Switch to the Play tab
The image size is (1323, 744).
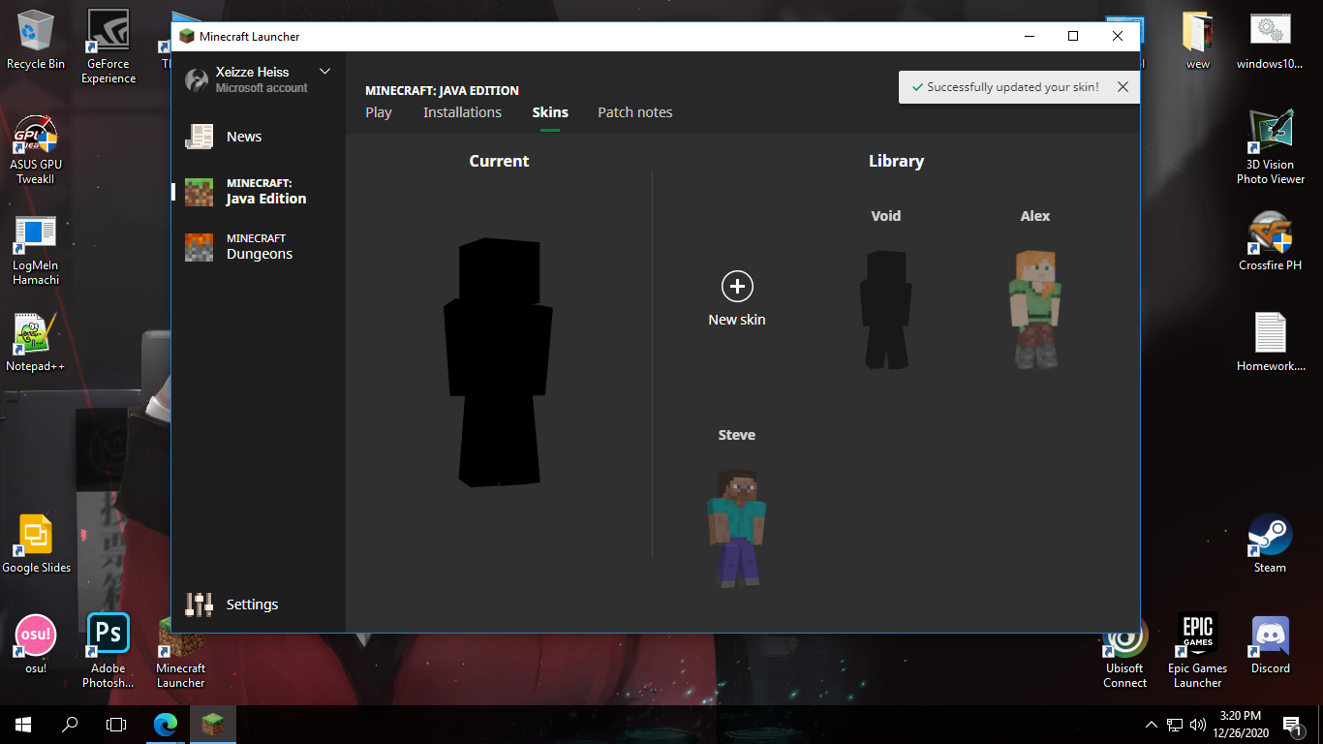coord(379,112)
